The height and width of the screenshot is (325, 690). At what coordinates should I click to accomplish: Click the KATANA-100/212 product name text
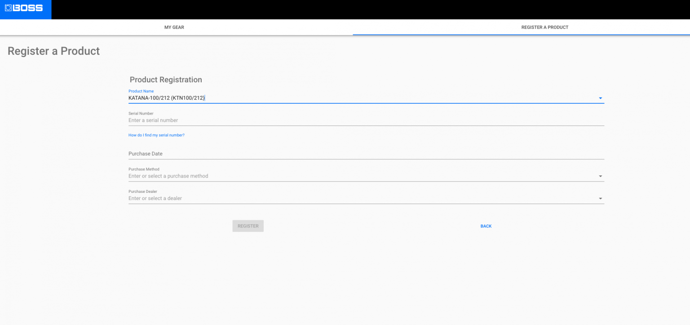(x=166, y=98)
